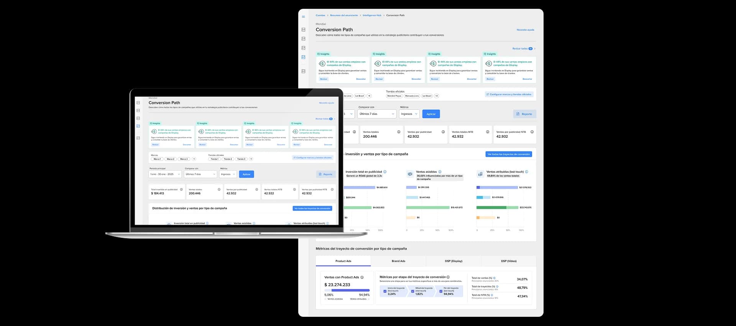Click the dark green Ventas atribuidas bar labeled $22.743.015
This screenshot has width=736, height=326.
tap(491, 207)
